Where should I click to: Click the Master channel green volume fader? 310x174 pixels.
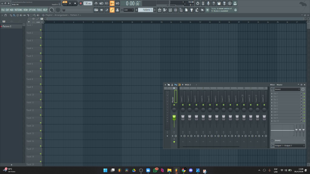point(174,117)
